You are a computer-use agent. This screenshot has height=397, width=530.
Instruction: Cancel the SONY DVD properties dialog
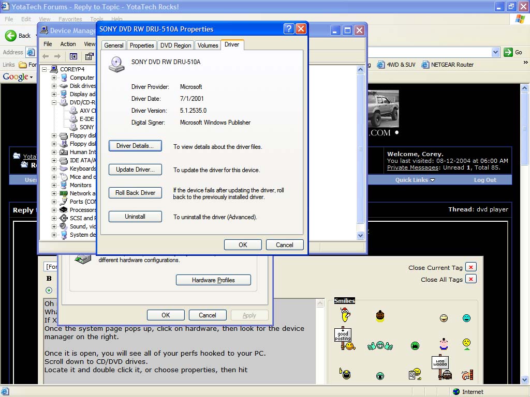285,245
